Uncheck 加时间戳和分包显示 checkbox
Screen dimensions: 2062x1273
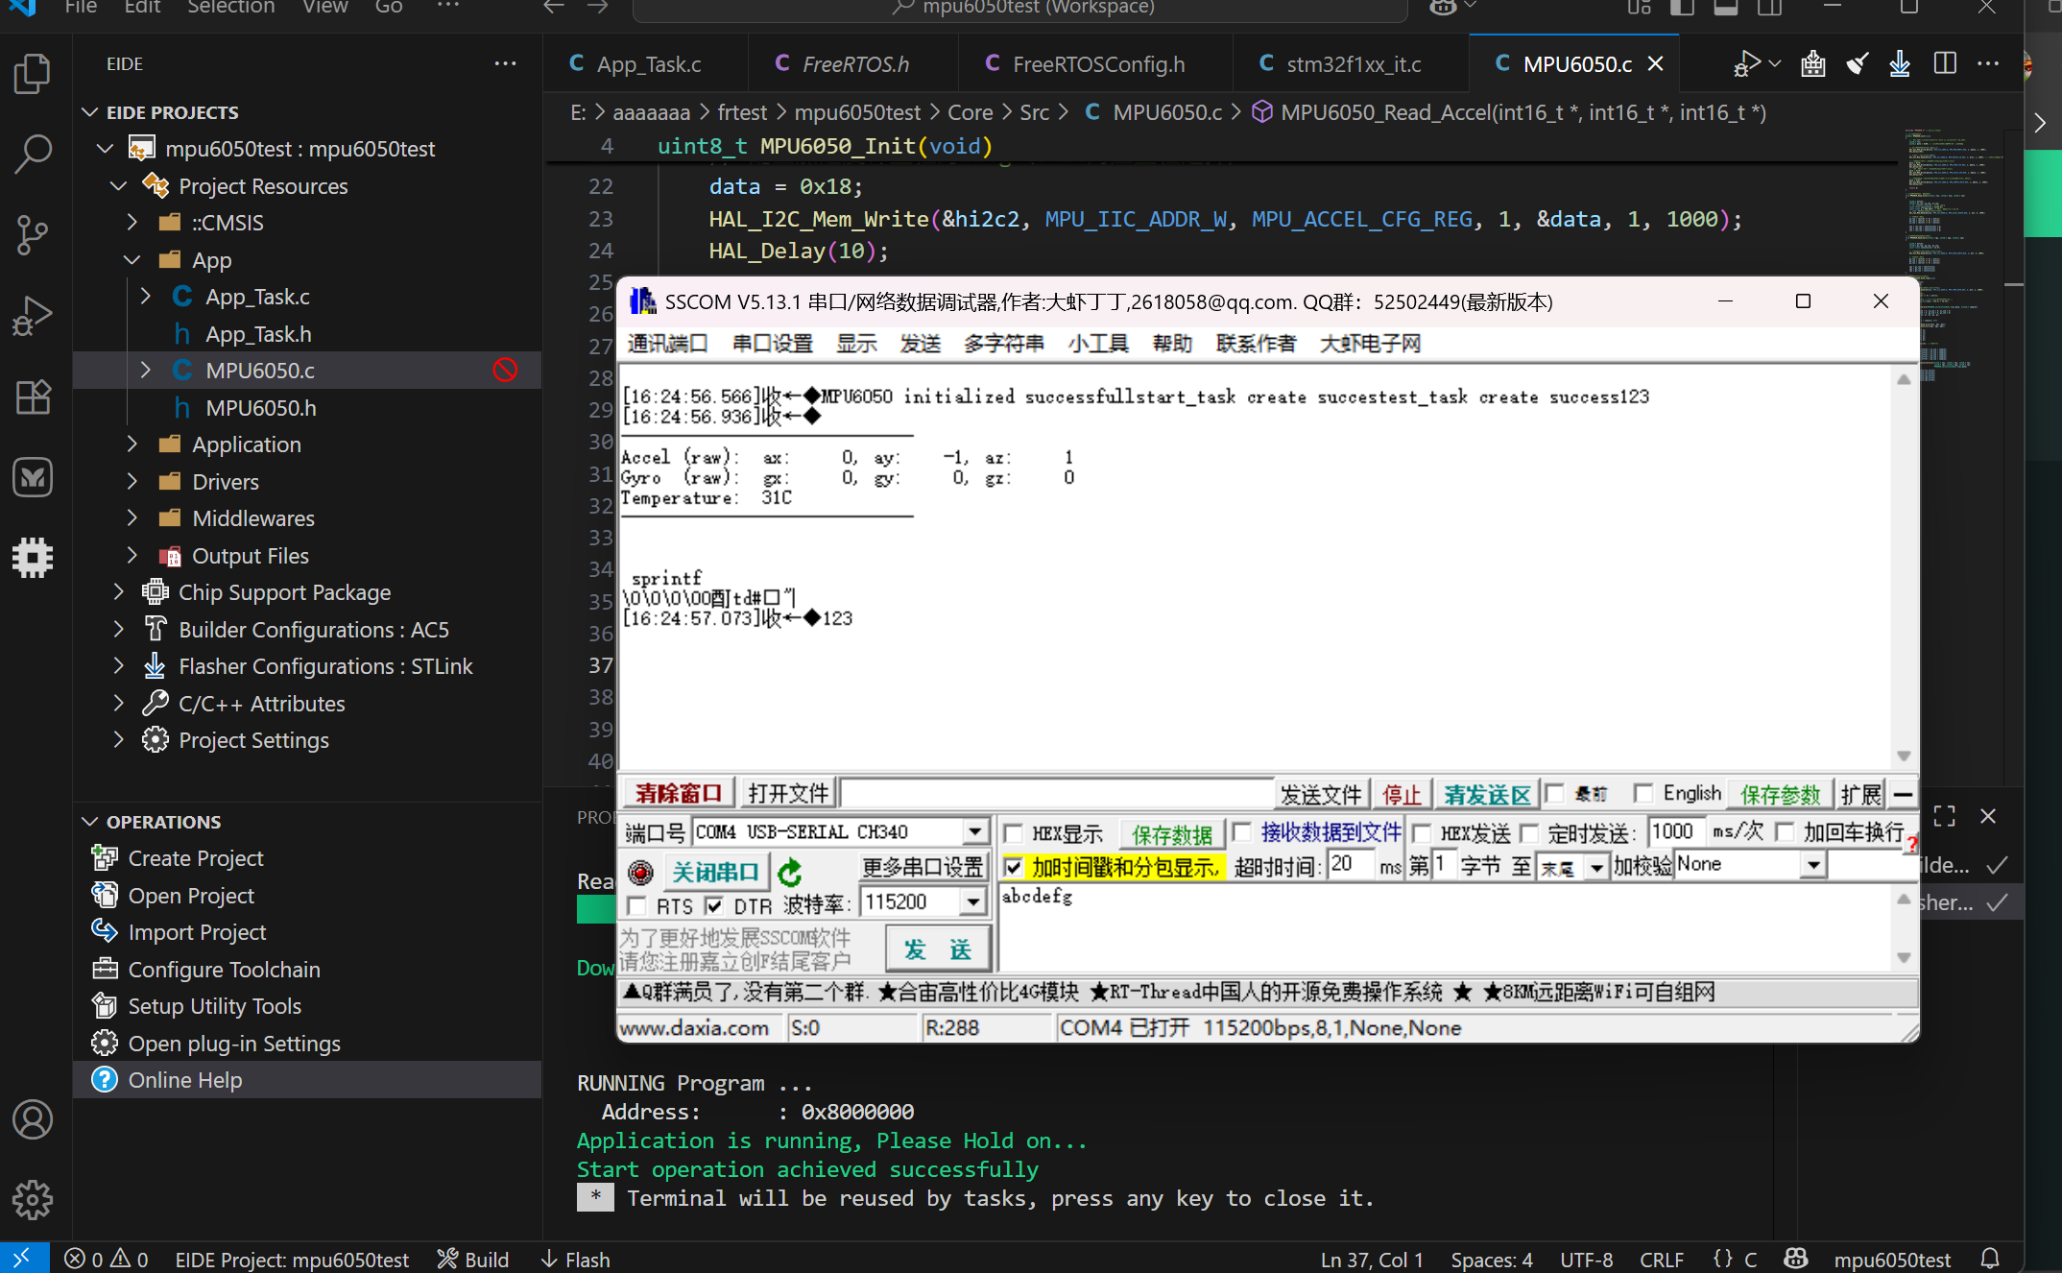(x=1013, y=867)
